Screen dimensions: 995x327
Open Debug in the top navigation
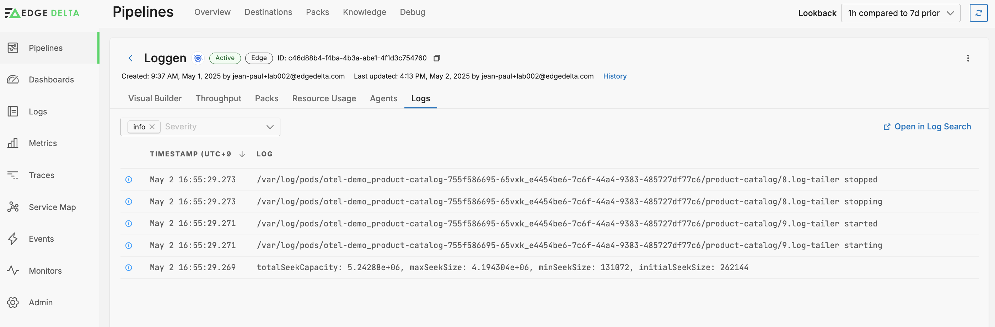(x=412, y=12)
